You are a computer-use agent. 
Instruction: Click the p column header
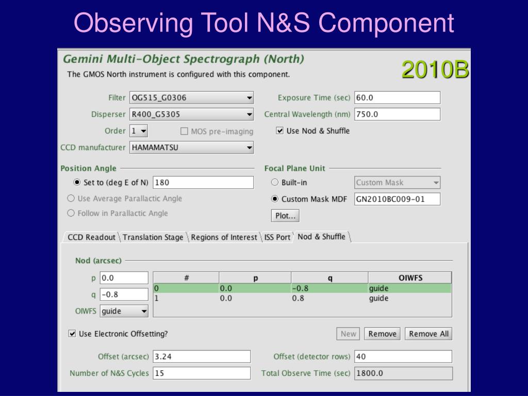(255, 278)
